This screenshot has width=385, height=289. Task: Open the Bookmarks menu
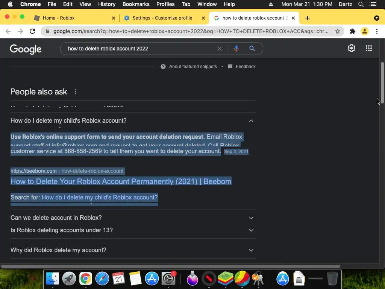tap(136, 4)
